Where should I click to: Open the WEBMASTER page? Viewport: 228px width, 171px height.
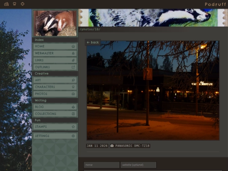[55, 53]
